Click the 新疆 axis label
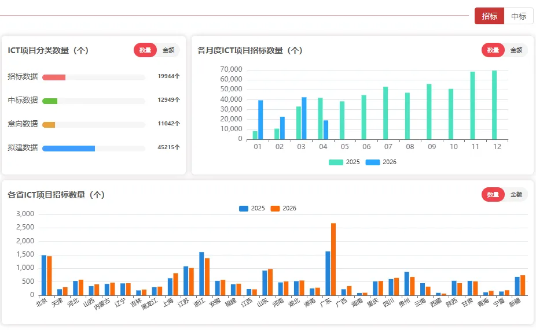 tap(515, 302)
